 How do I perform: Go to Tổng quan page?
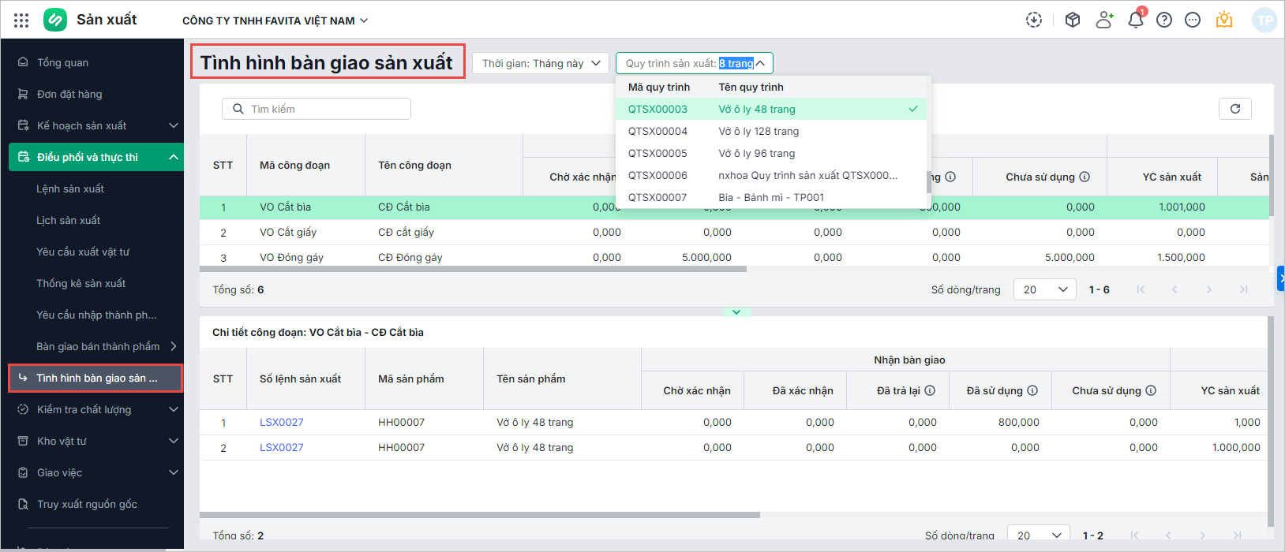pyautogui.click(x=62, y=62)
